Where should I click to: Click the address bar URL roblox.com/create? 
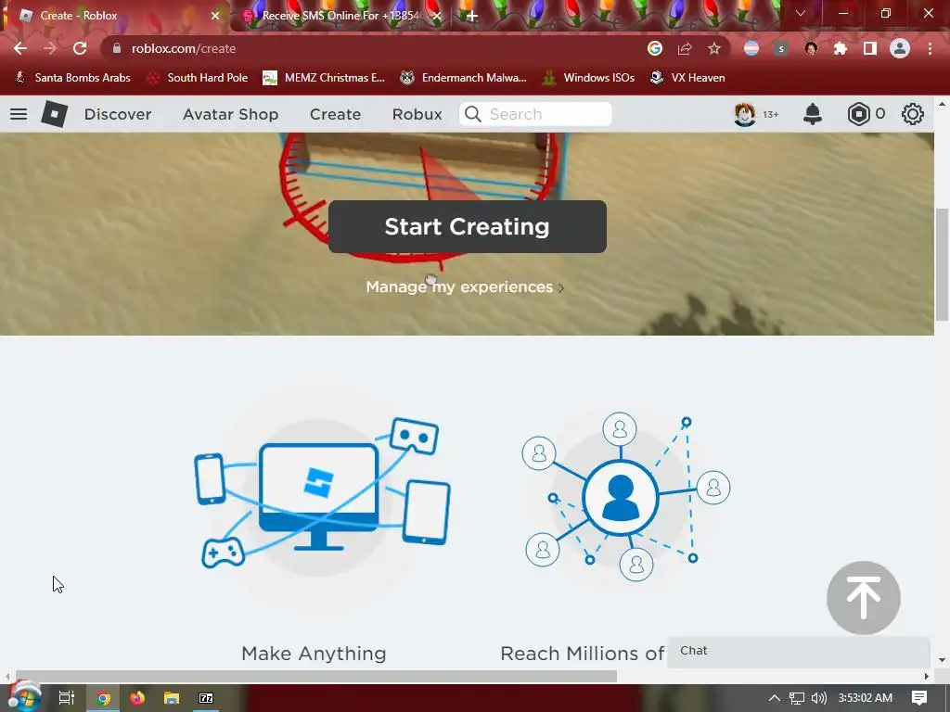pos(184,48)
